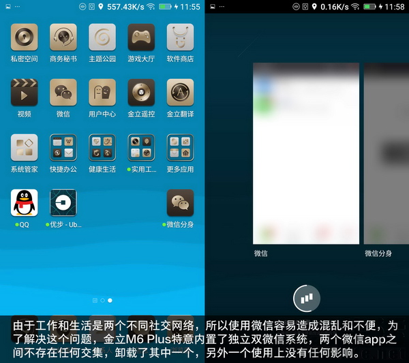The height and width of the screenshot is (363, 409).
Task: Launch 微信分身 app icon
Action: (180, 203)
